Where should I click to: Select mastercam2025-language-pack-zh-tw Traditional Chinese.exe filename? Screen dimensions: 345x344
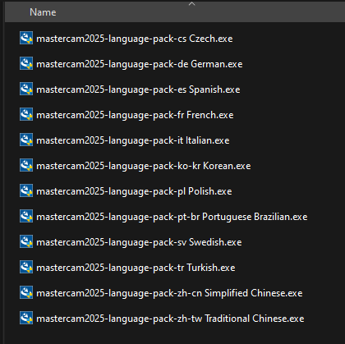point(170,319)
